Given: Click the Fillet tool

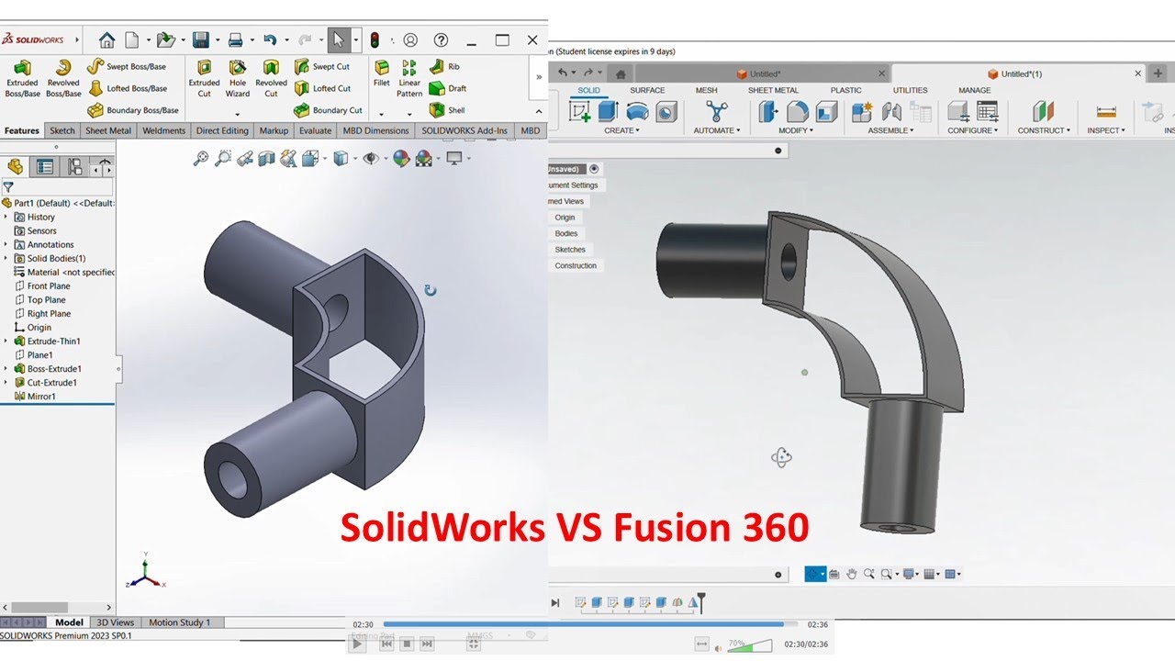Looking at the screenshot, I should (x=382, y=73).
